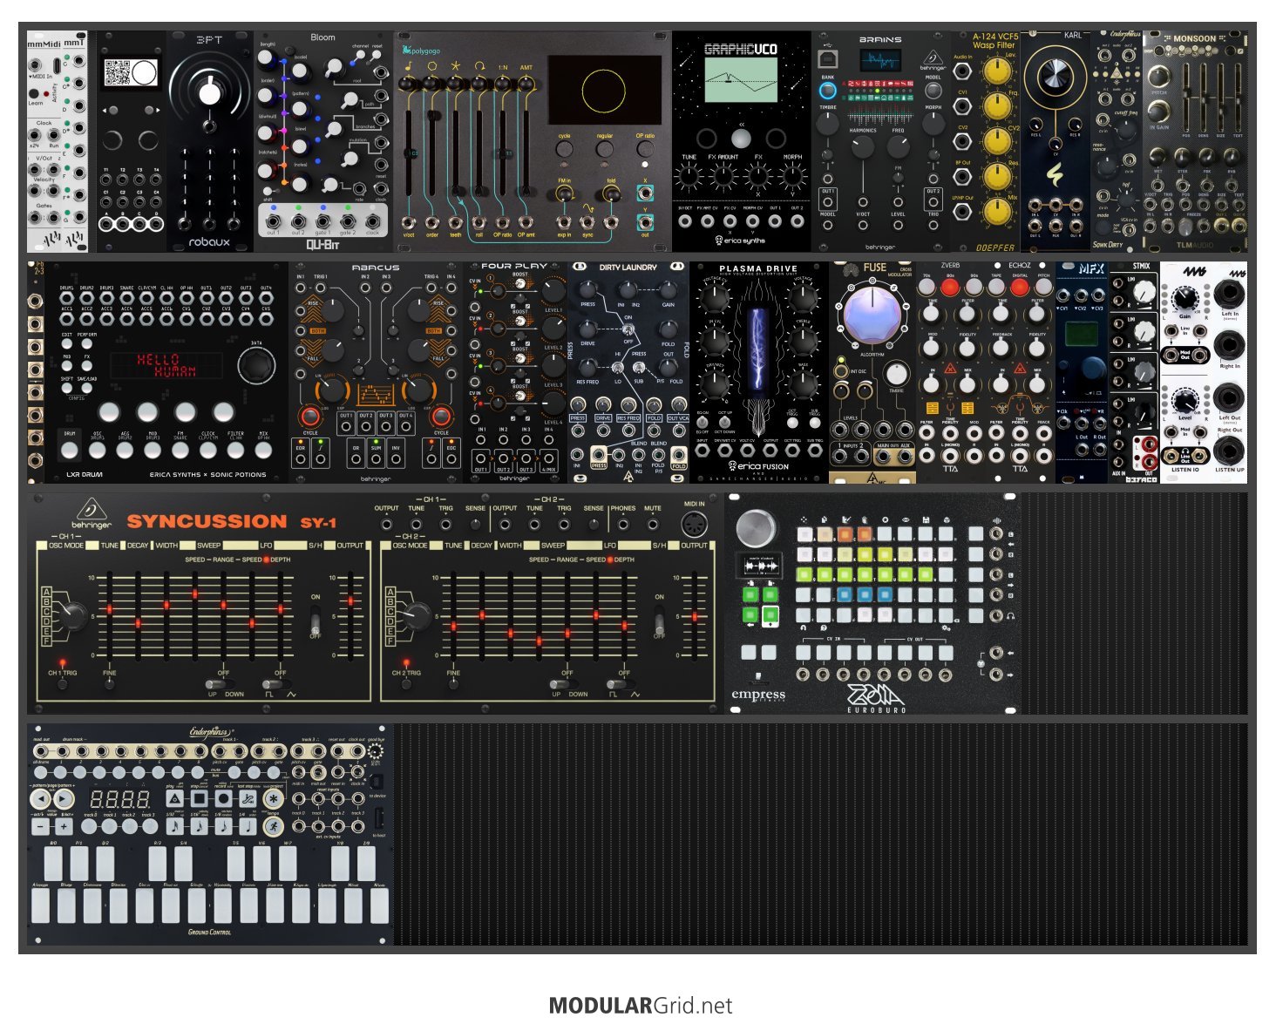The height and width of the screenshot is (1024, 1283).
Task: Click the minus value button on Ground Control
Action: 40,825
